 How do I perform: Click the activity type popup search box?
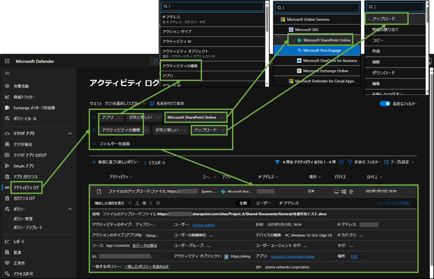click(395, 6)
